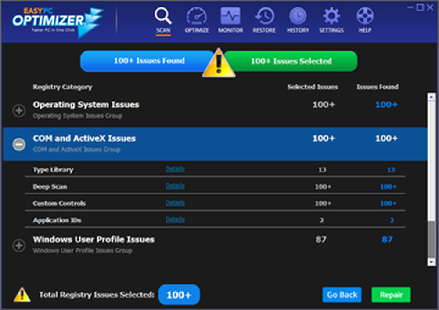Click the 100+ total issues badge
This screenshot has height=310, width=439.
179,295
